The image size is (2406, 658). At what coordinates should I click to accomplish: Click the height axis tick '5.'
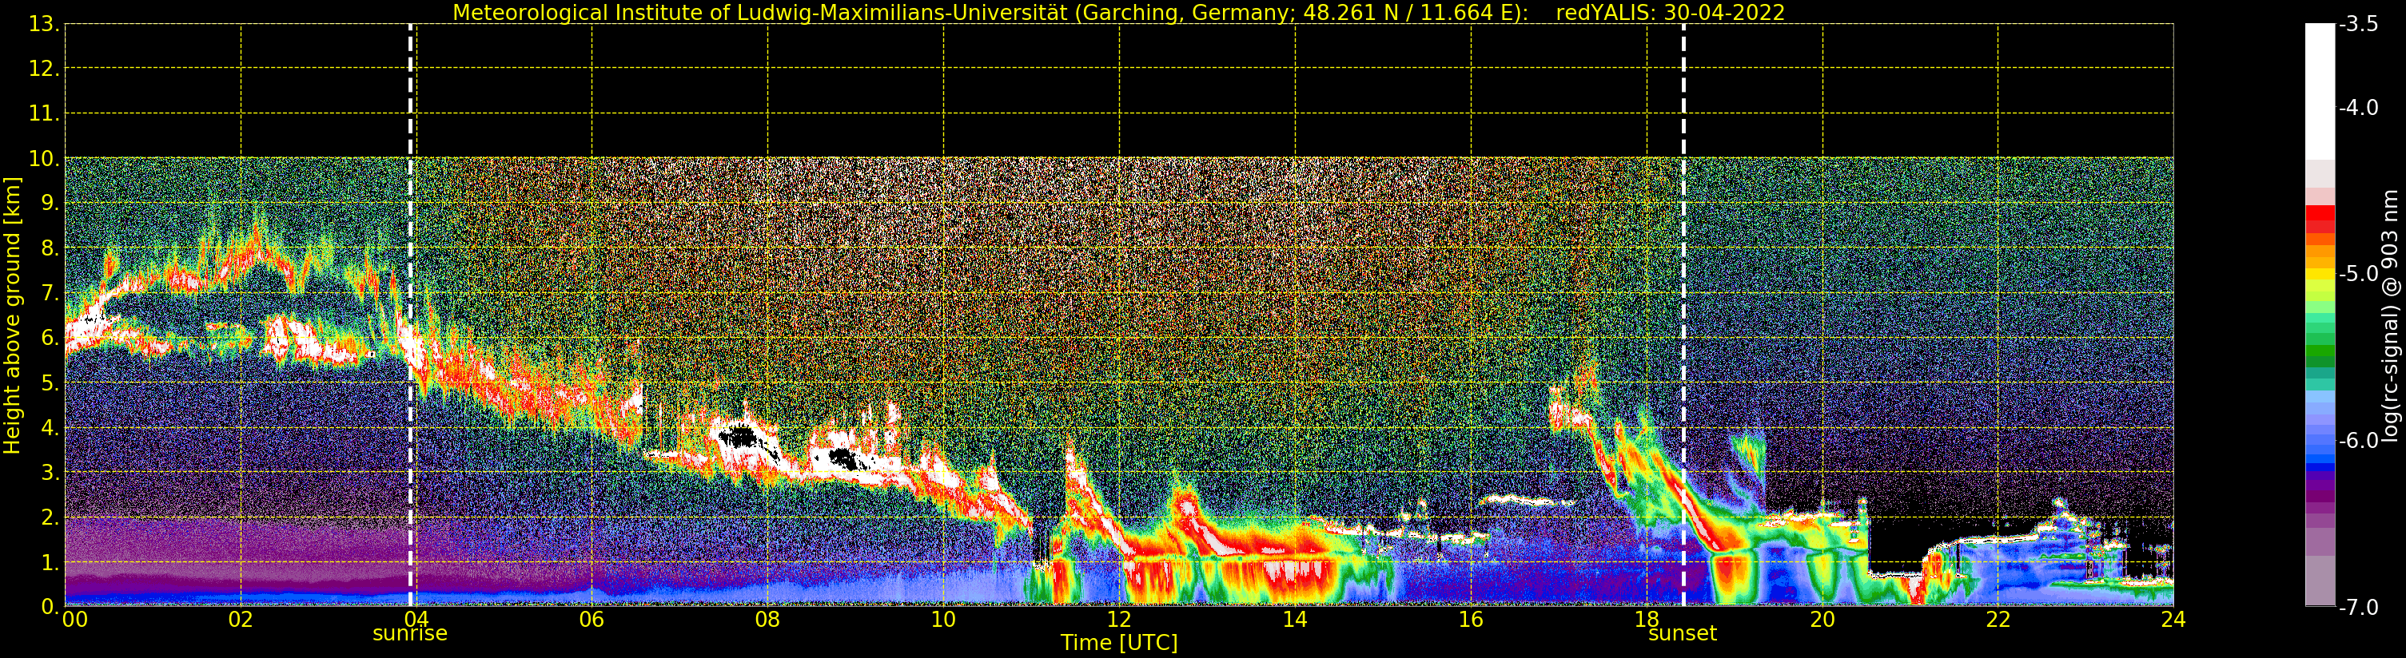[50, 383]
